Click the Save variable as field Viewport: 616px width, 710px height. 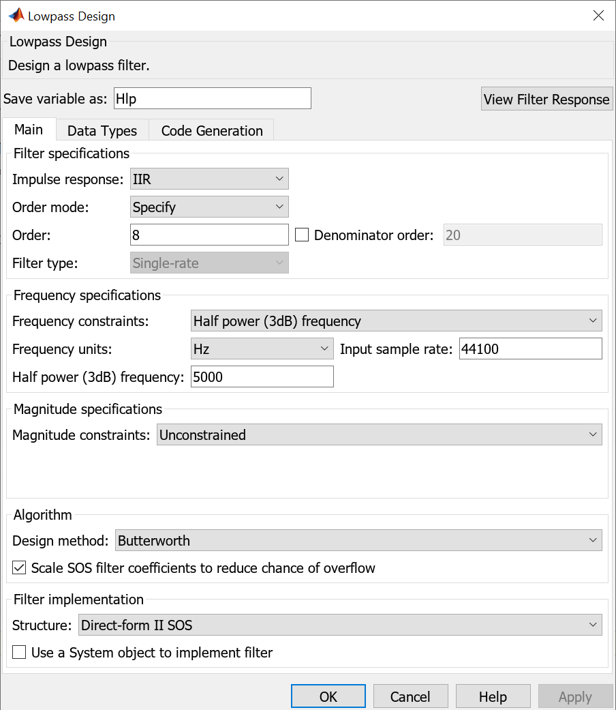(212, 98)
